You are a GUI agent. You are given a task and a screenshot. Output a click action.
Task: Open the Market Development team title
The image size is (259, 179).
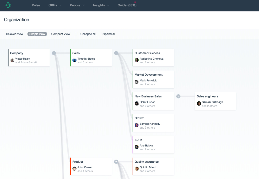148,75
